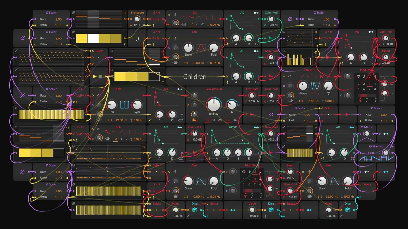
Task: Toggle loop icon on the top green AD
Action: coord(257,44)
